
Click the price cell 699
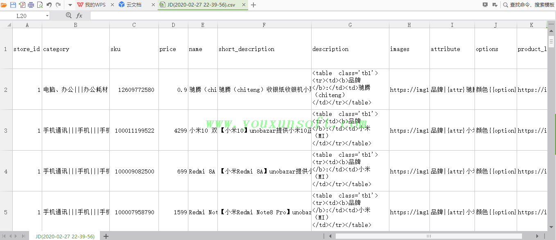click(173, 171)
